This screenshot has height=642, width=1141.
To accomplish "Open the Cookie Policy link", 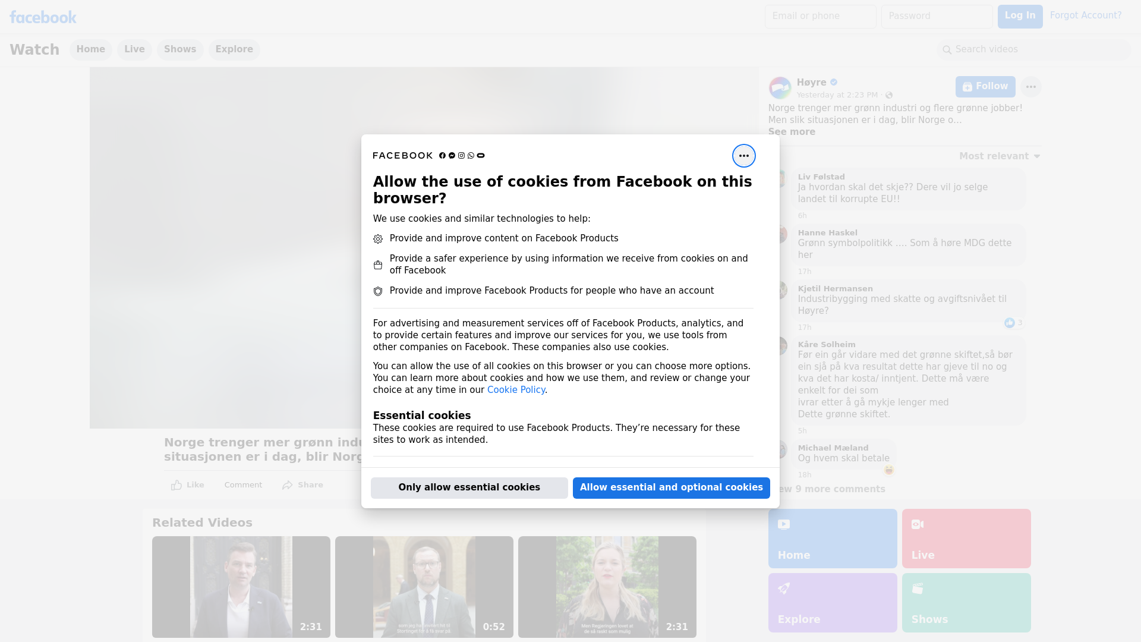I will pos(516,390).
